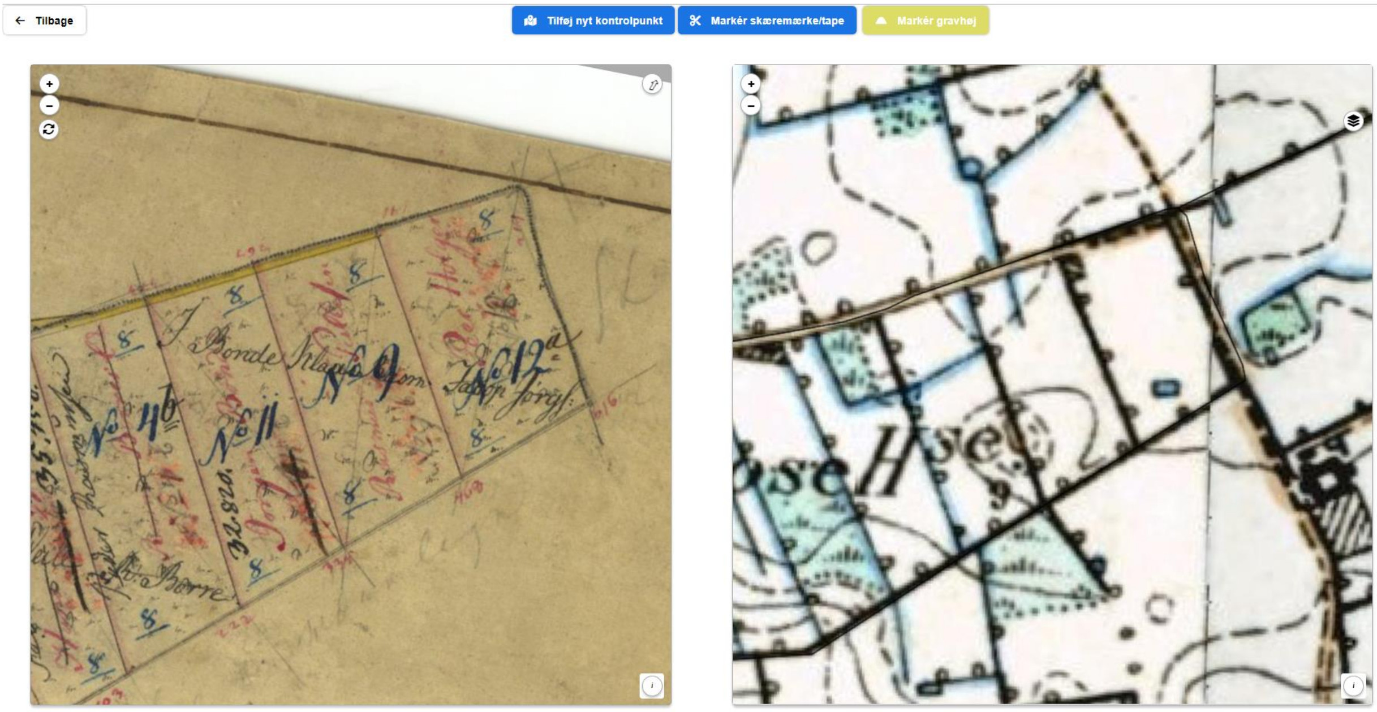The height and width of the screenshot is (712, 1377).
Task: Click the map pin kontrolpunkt icon
Action: coord(530,20)
